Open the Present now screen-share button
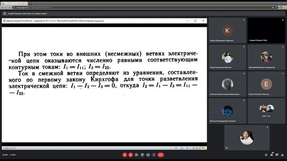The image size is (287, 161). [x=148, y=155]
